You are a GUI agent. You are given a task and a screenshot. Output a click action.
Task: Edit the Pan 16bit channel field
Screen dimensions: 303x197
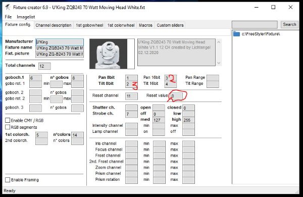(x=170, y=78)
